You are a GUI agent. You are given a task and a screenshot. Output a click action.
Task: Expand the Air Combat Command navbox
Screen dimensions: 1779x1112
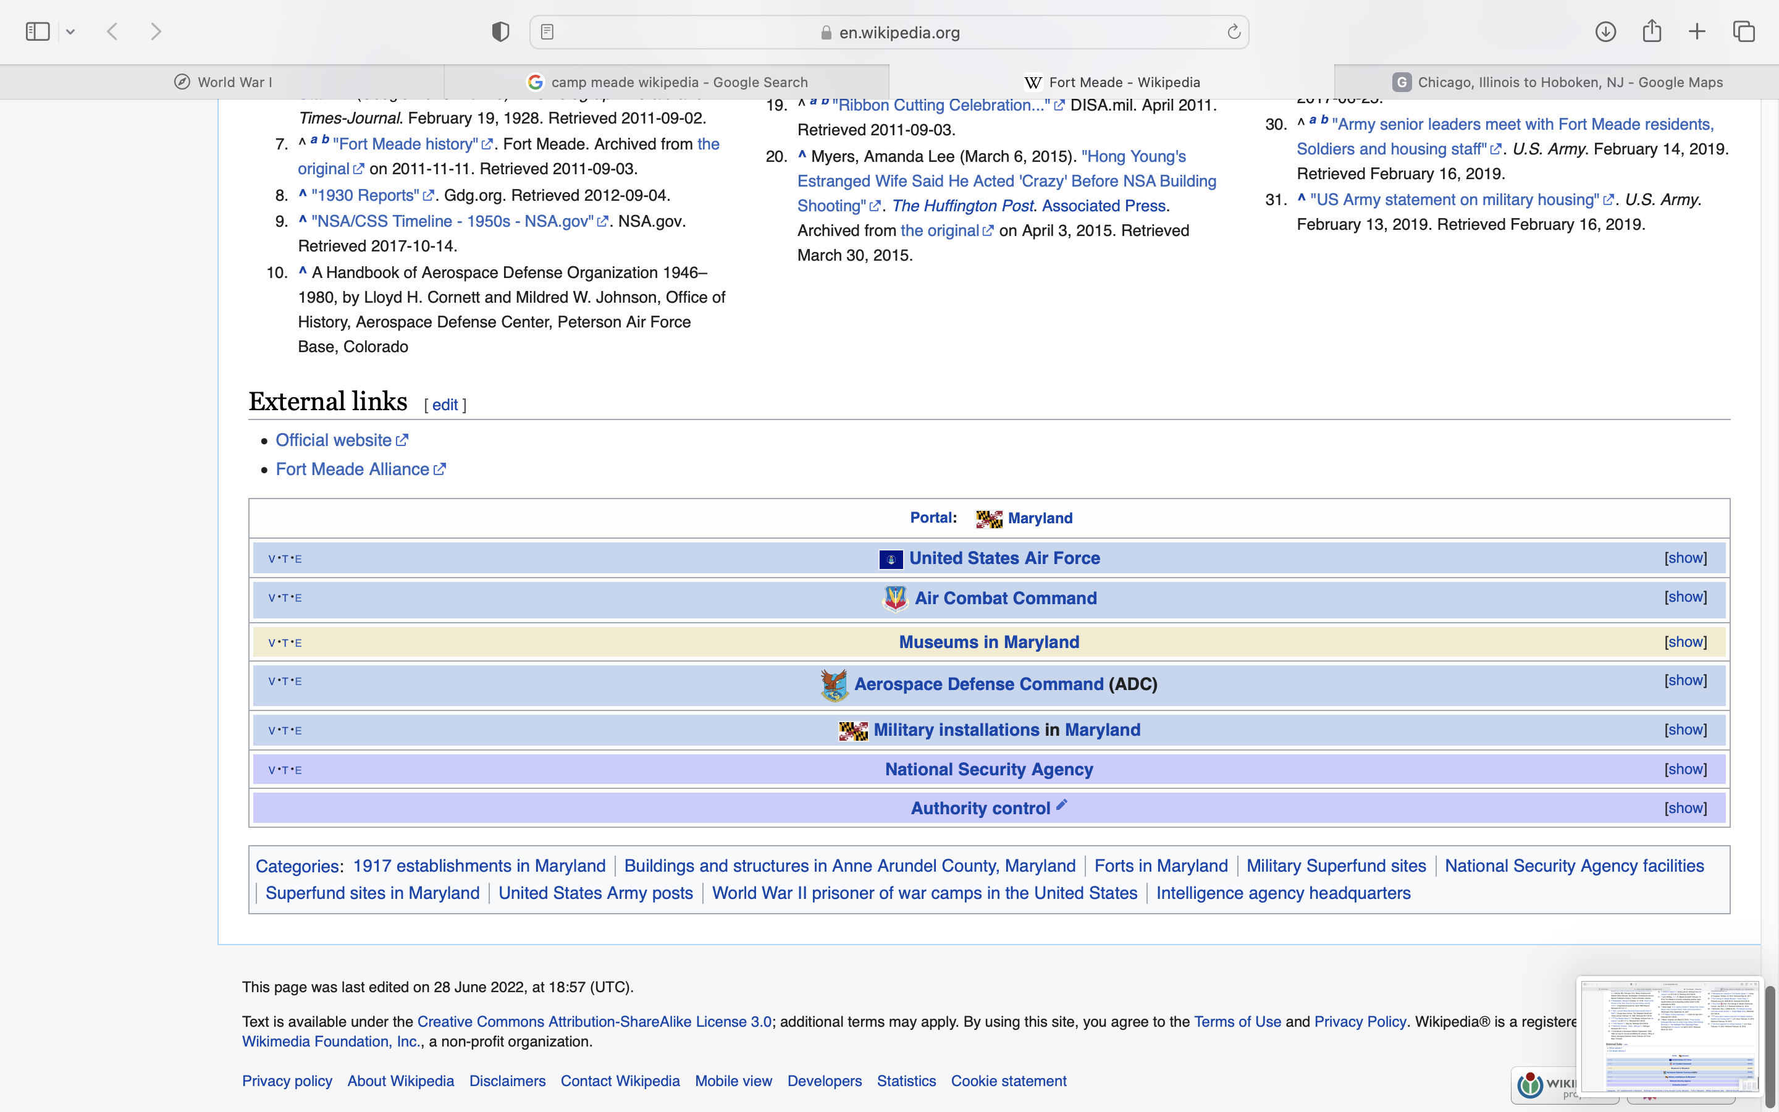[1685, 597]
